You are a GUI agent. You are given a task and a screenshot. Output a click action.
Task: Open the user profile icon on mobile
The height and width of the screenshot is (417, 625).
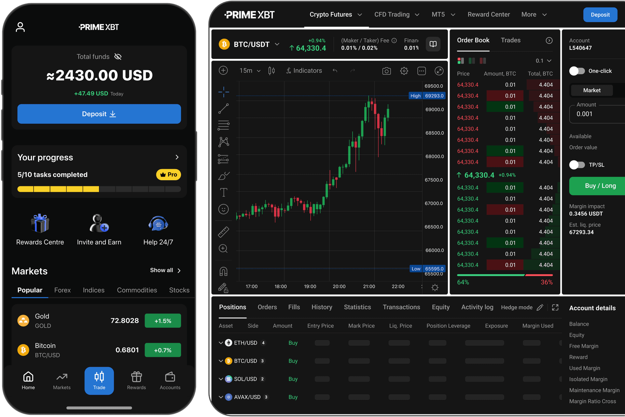[x=20, y=27]
